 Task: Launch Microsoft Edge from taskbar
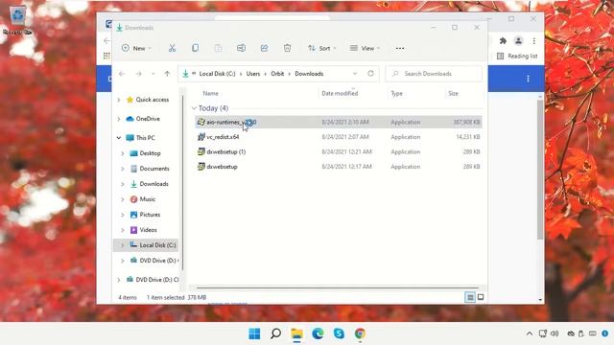(318, 333)
